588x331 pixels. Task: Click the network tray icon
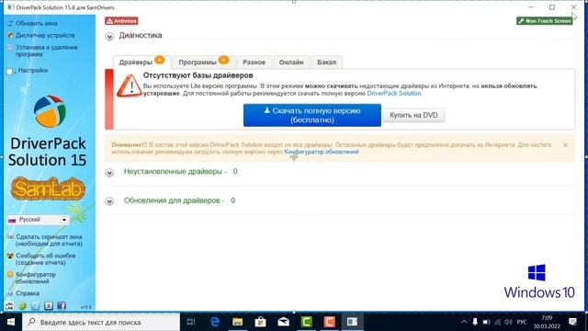pos(497,322)
